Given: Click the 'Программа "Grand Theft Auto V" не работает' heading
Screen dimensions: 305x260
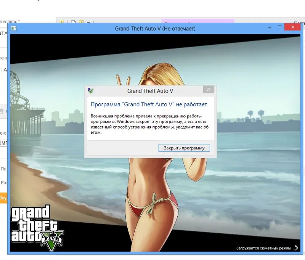Looking at the screenshot, I should [149, 104].
